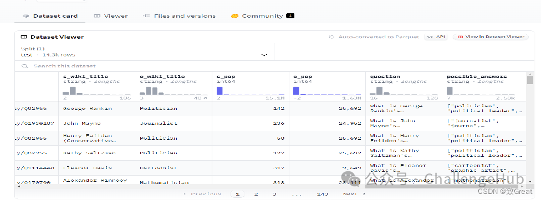Open the Community tab
This screenshot has width=541, height=200.
263,16
